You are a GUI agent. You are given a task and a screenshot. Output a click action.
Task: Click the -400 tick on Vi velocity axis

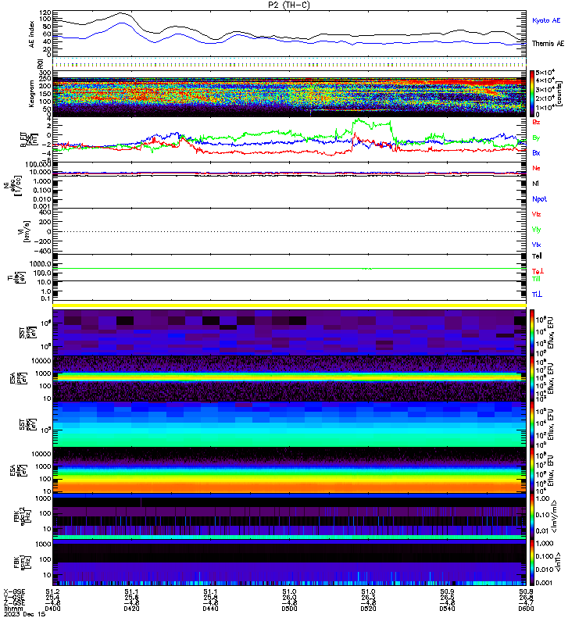pyautogui.click(x=43, y=251)
